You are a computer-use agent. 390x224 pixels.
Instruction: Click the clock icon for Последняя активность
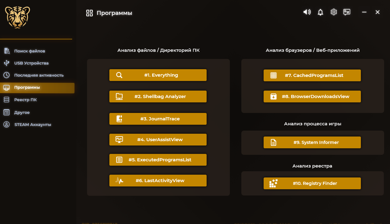pyautogui.click(x=7, y=75)
